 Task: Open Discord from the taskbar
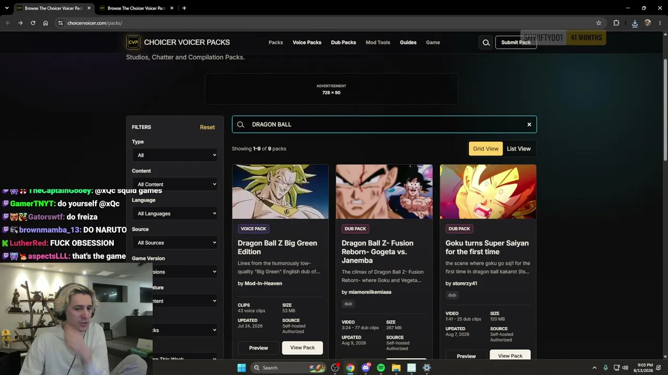point(366,368)
